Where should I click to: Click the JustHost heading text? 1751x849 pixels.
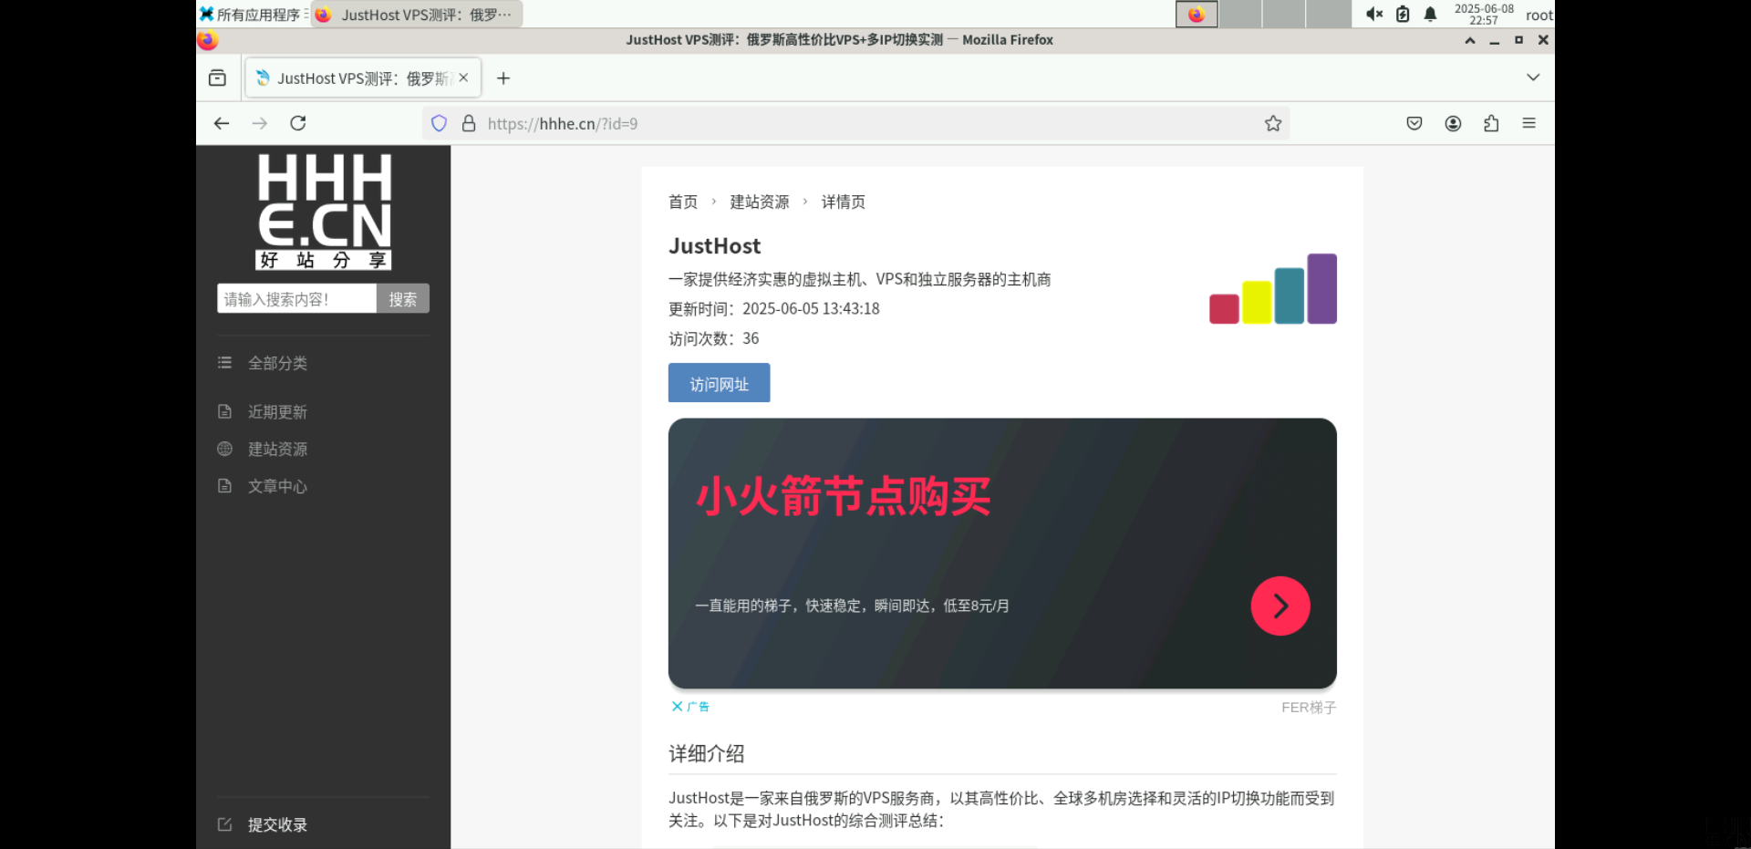click(714, 245)
